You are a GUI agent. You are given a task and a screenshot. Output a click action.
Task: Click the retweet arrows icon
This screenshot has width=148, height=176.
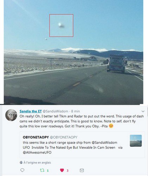(x=42, y=170)
